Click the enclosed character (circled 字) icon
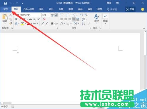This screenshot has height=109, width=147. pos(56,24)
